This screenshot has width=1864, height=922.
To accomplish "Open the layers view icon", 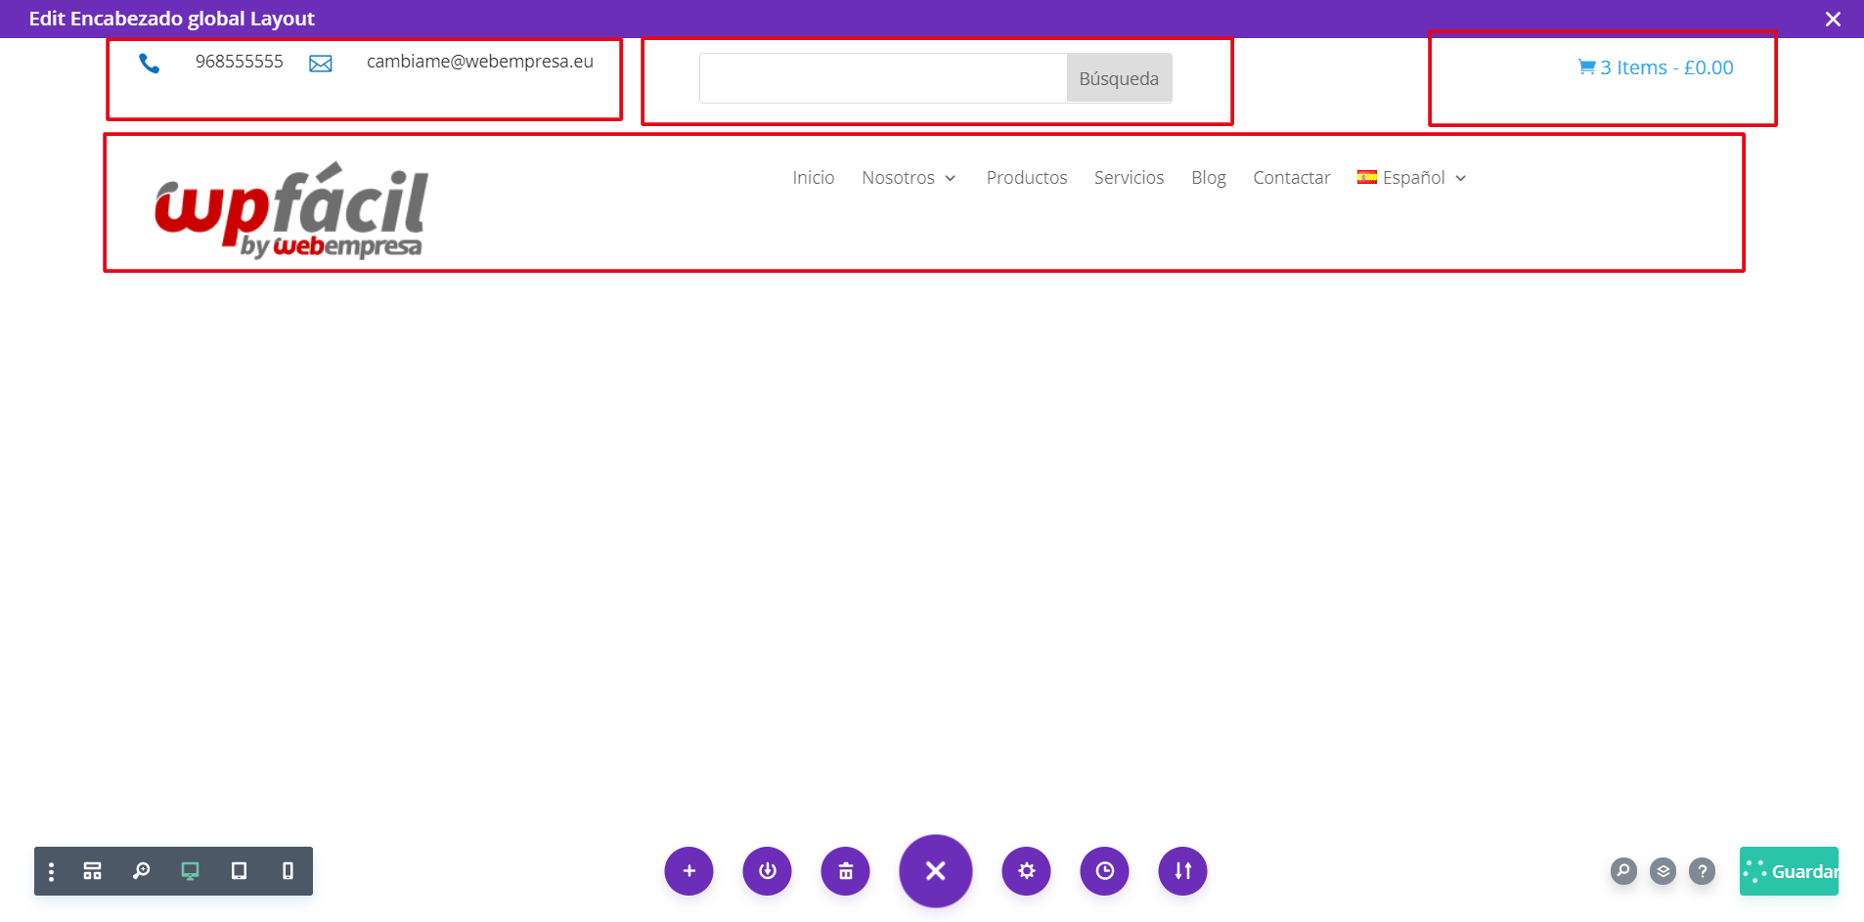I will tap(1664, 870).
